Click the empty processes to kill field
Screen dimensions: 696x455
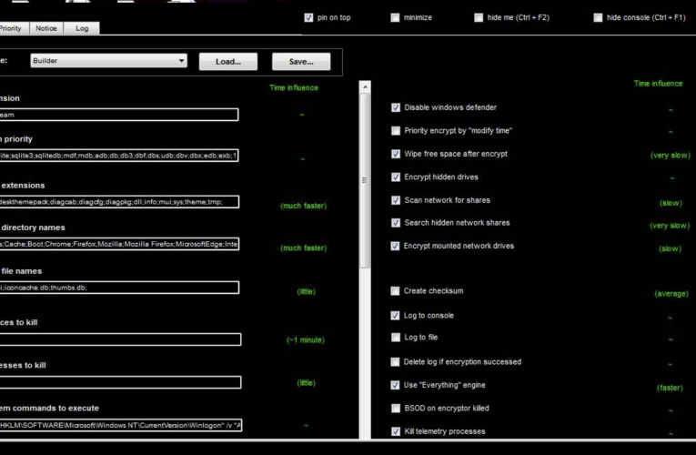point(120,382)
